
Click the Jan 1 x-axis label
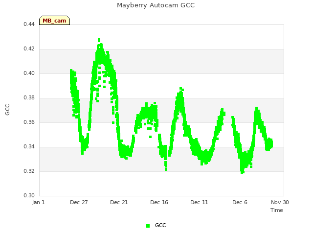(38, 202)
